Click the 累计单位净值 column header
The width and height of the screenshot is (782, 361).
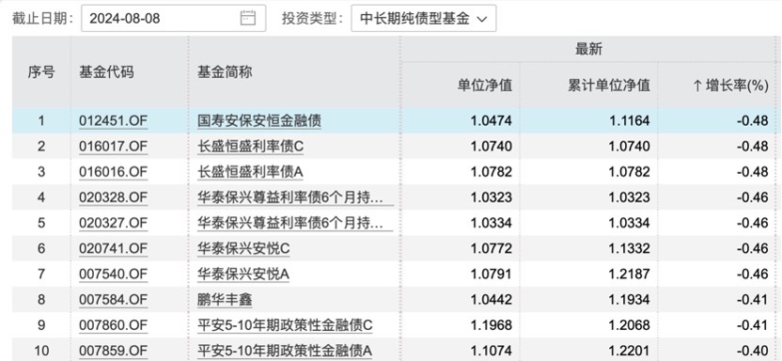pos(609,86)
